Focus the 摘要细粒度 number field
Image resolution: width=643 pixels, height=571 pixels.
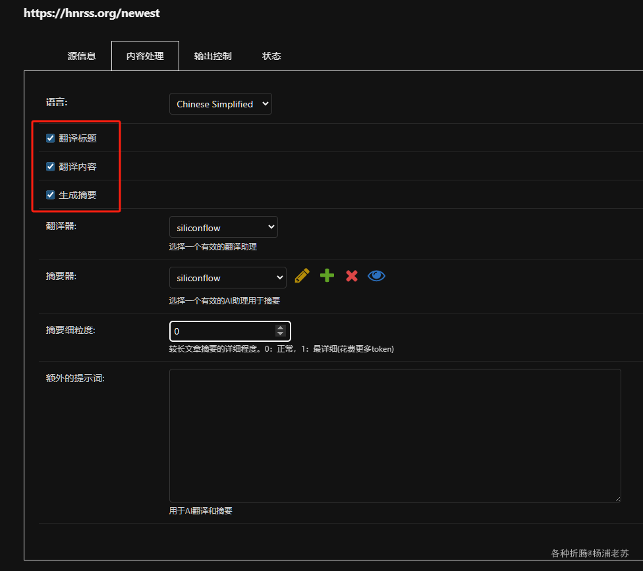[x=230, y=331]
